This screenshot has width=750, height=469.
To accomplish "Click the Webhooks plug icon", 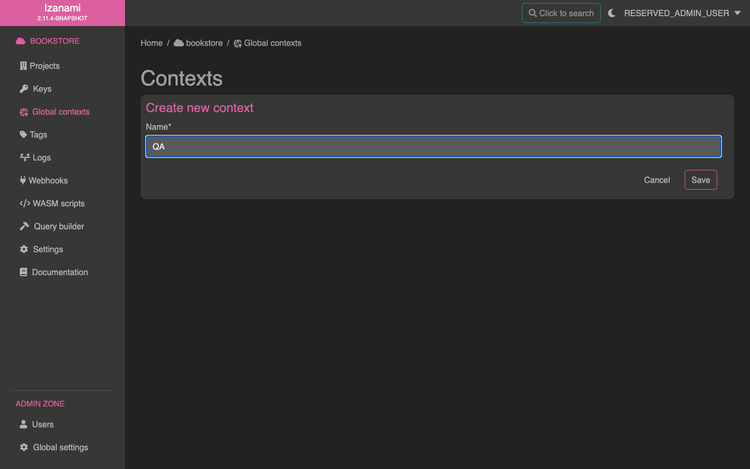I will click(x=23, y=180).
